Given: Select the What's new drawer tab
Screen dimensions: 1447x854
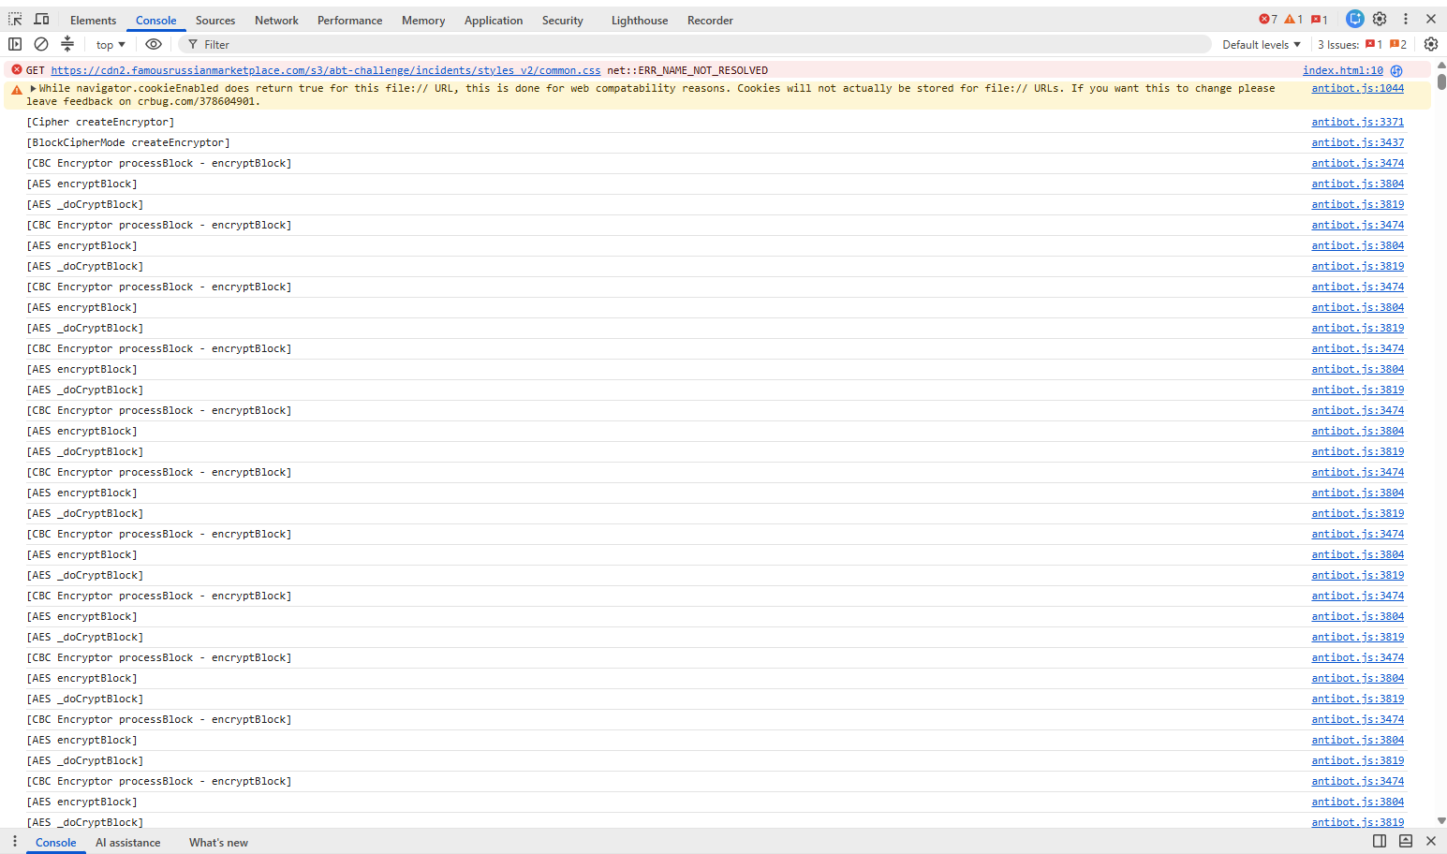Looking at the screenshot, I should coord(218,843).
